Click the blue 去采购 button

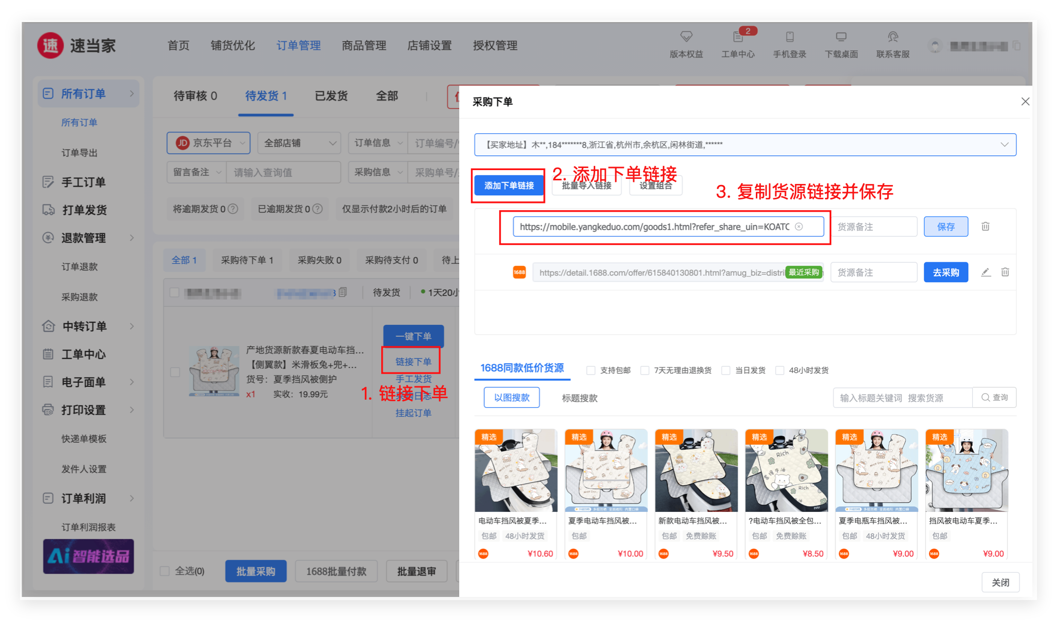point(945,272)
